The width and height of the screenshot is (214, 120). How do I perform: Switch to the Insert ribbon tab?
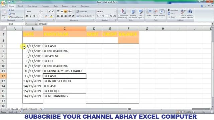(x=20, y=6)
